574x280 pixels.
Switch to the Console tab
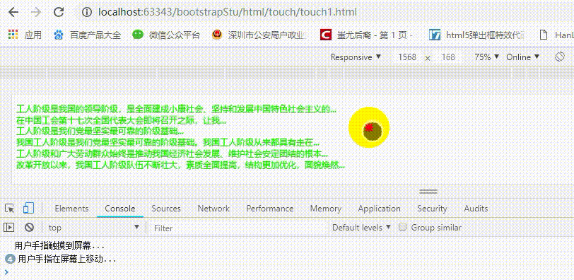pos(120,209)
